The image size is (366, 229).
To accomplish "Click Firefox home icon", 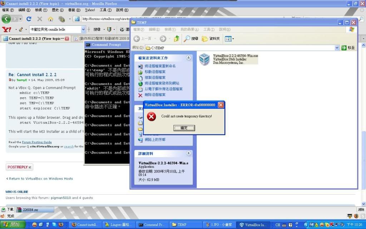I will [x=50, y=19].
